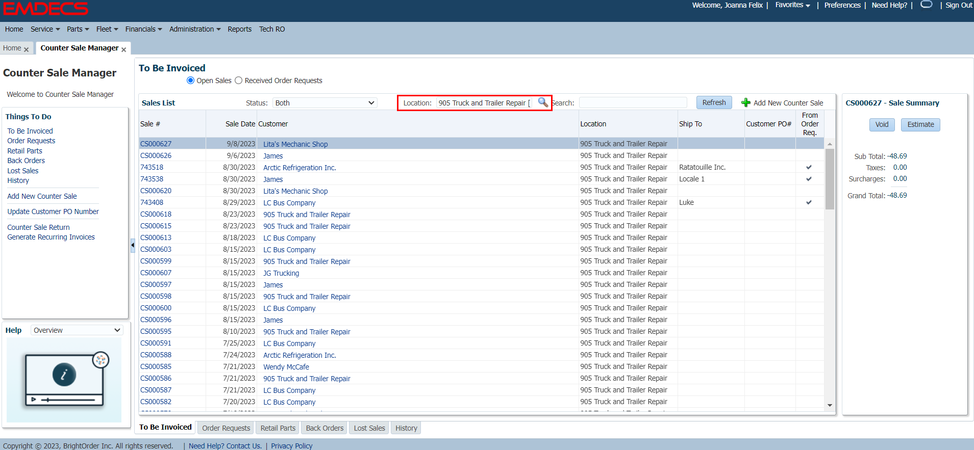
Task: Click the Need Help? header link
Action: tap(889, 5)
